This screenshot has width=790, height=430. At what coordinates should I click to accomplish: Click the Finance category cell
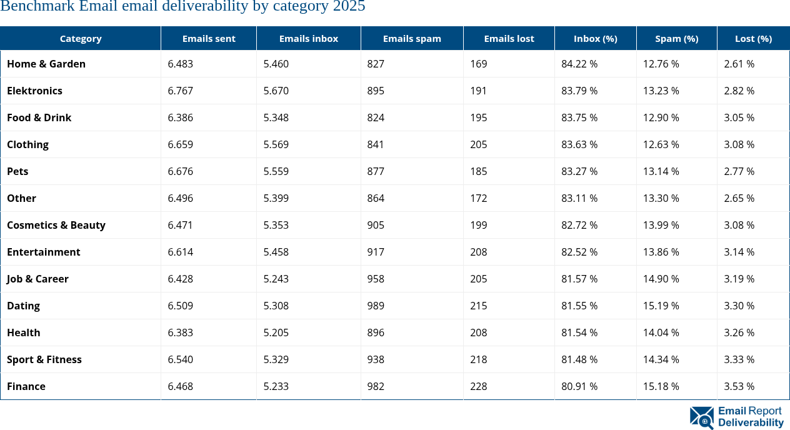point(26,386)
